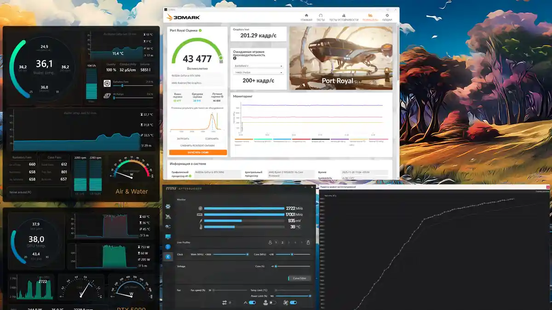The width and height of the screenshot is (552, 310).
Task: Click the orange ЗАПУСТИТЬ СНОВА button
Action: (x=198, y=152)
